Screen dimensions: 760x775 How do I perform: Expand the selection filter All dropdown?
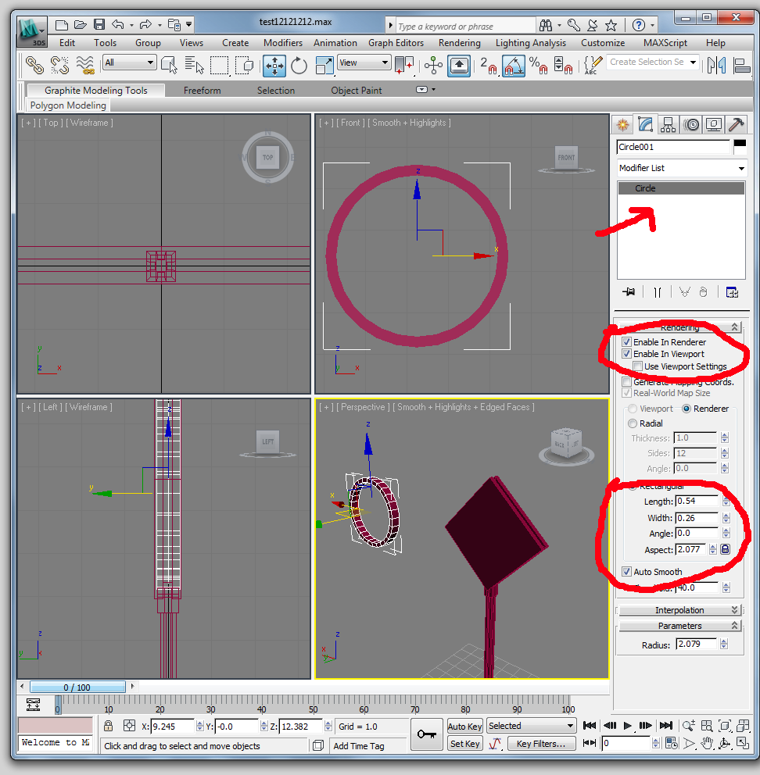pos(130,62)
